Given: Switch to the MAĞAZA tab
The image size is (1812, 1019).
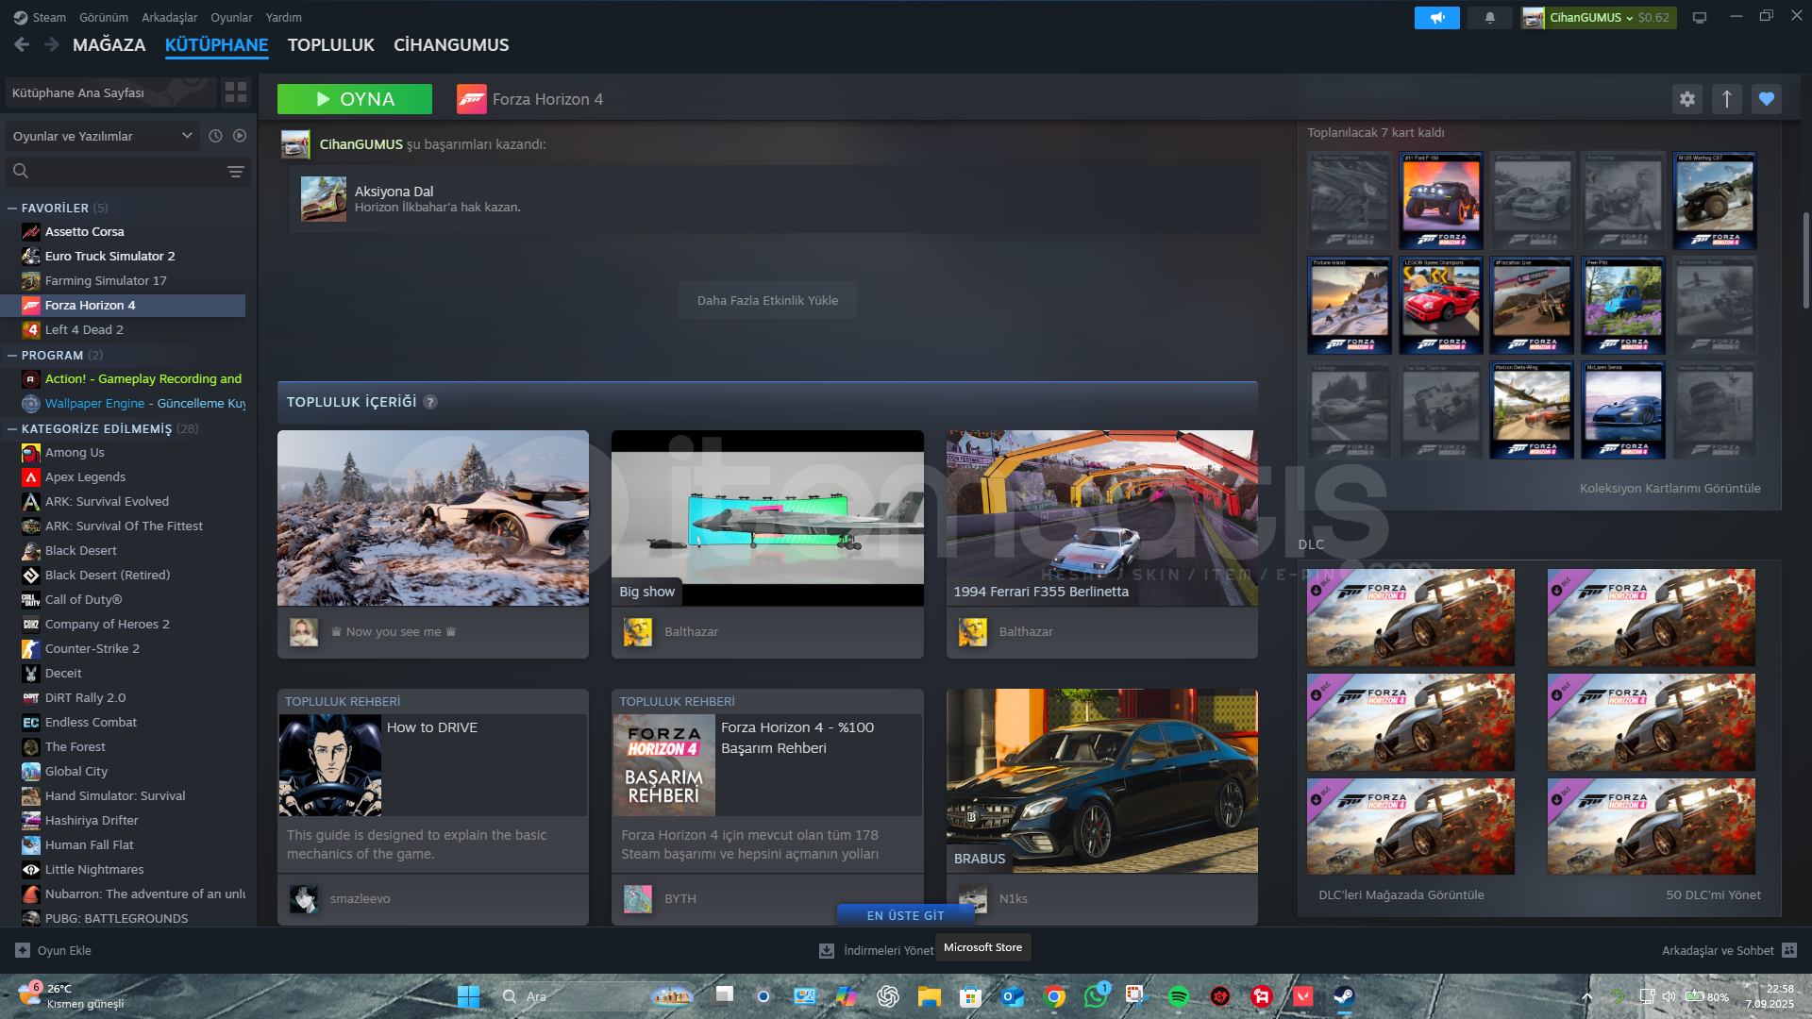Looking at the screenshot, I should point(109,44).
